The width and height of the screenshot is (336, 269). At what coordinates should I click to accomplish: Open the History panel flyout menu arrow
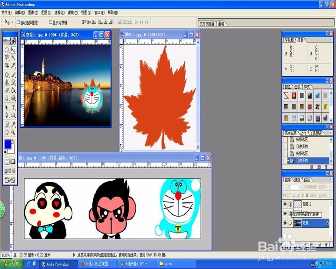tap(331, 133)
